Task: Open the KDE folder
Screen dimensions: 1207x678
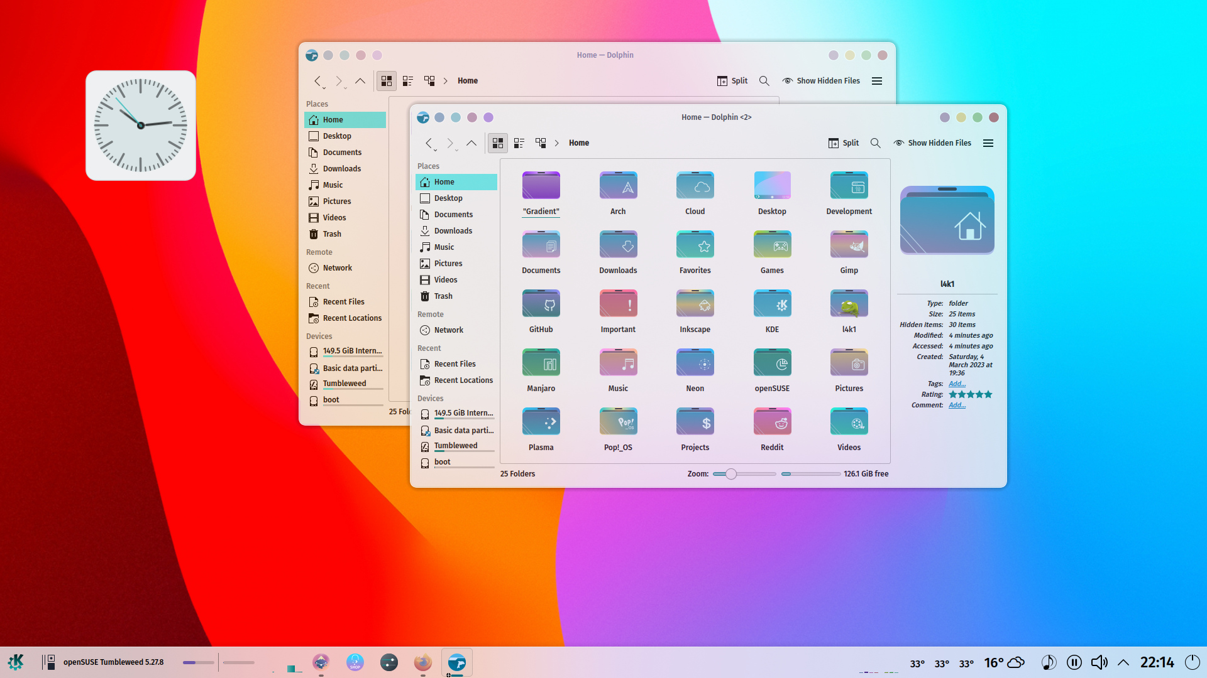Action: [772, 311]
